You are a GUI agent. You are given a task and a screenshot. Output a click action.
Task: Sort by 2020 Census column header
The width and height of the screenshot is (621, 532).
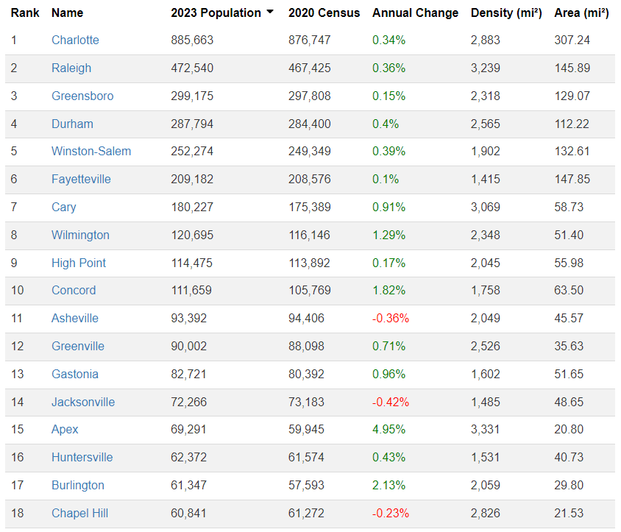[324, 13]
